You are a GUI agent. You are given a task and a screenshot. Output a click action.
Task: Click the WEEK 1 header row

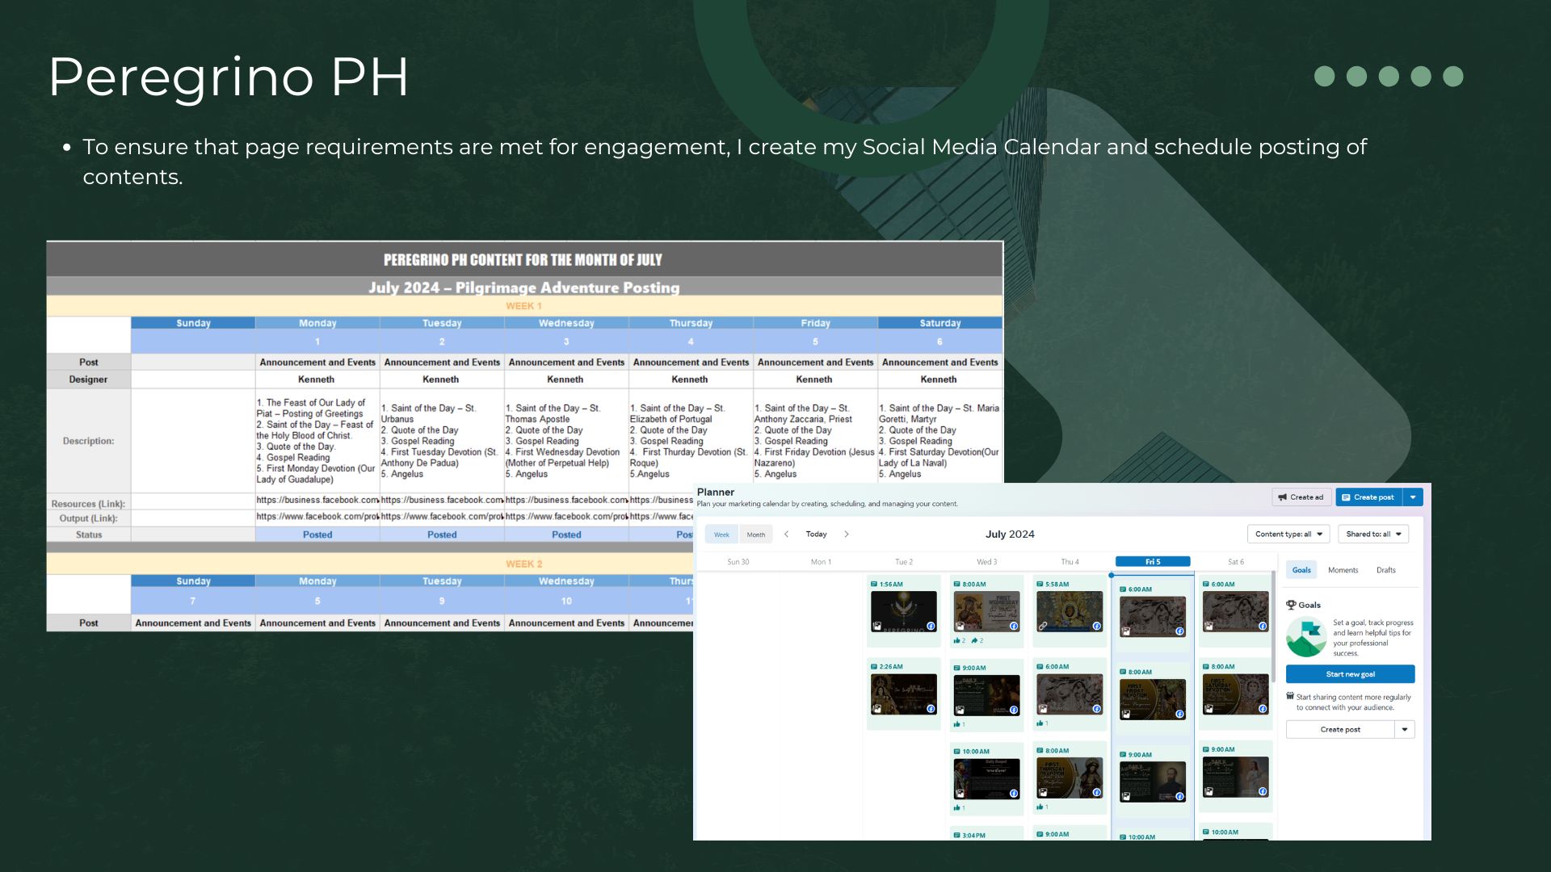click(524, 306)
